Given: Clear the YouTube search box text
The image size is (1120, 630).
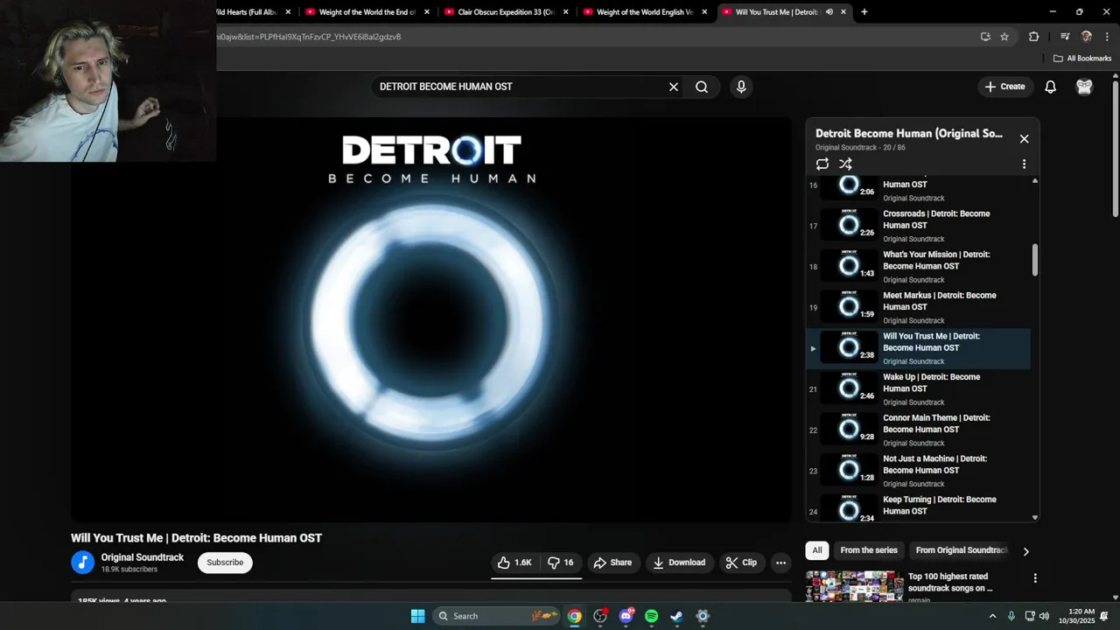Looking at the screenshot, I should [674, 87].
